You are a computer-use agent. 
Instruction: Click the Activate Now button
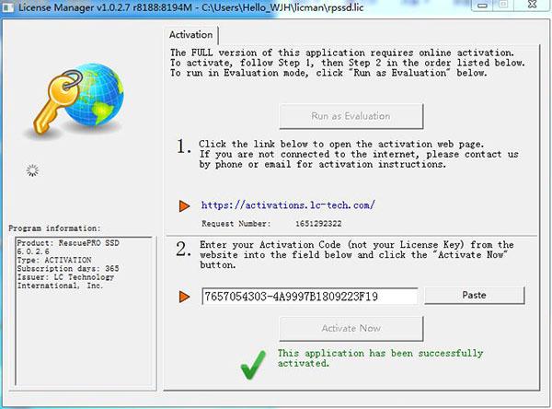tap(351, 329)
